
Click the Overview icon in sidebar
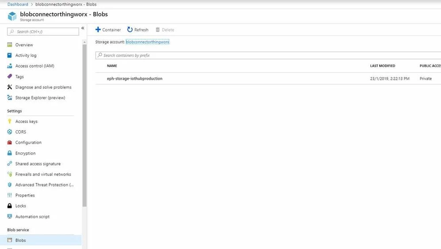[10, 45]
